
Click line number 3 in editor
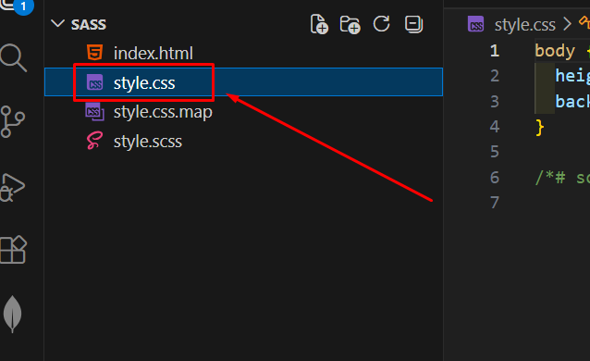pos(495,102)
